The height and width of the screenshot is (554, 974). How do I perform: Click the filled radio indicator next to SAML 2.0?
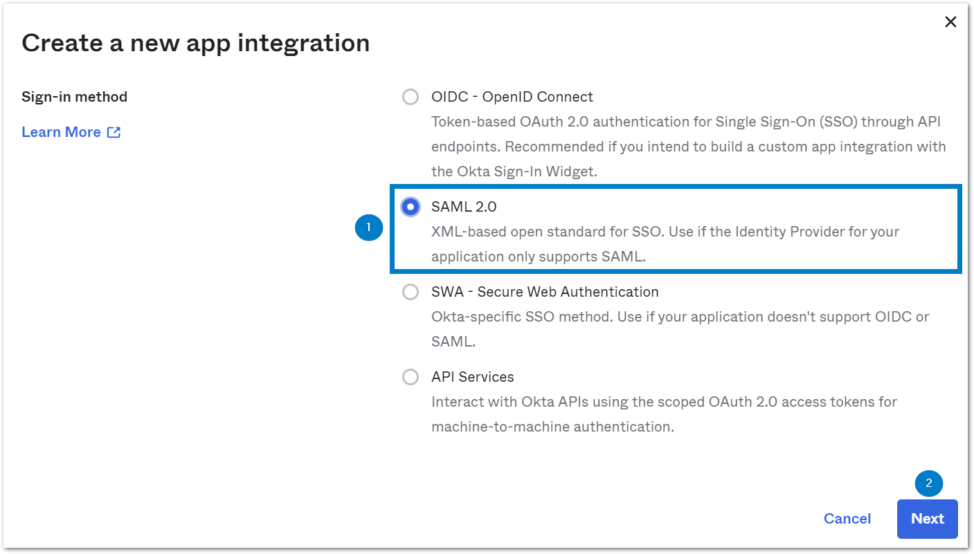[410, 206]
